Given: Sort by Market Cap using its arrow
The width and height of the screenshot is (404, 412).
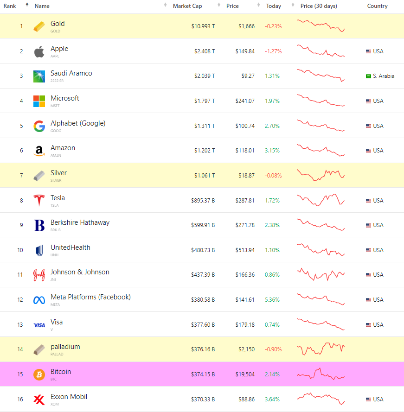Looking at the screenshot, I should [x=219, y=5].
